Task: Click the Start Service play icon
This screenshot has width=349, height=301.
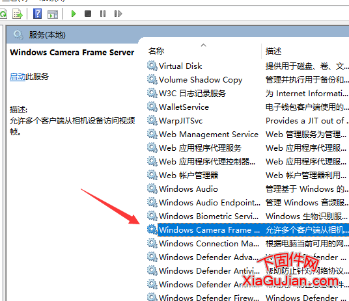Action: pyautogui.click(x=73, y=14)
